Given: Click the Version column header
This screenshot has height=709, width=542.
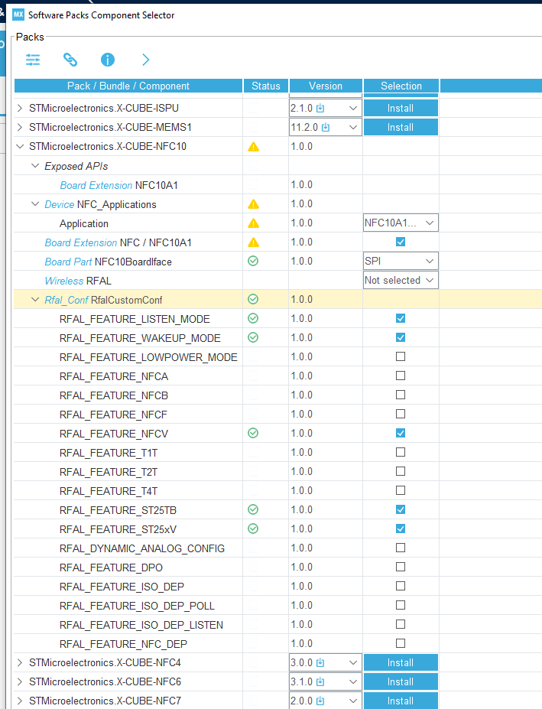Looking at the screenshot, I should click(x=326, y=86).
